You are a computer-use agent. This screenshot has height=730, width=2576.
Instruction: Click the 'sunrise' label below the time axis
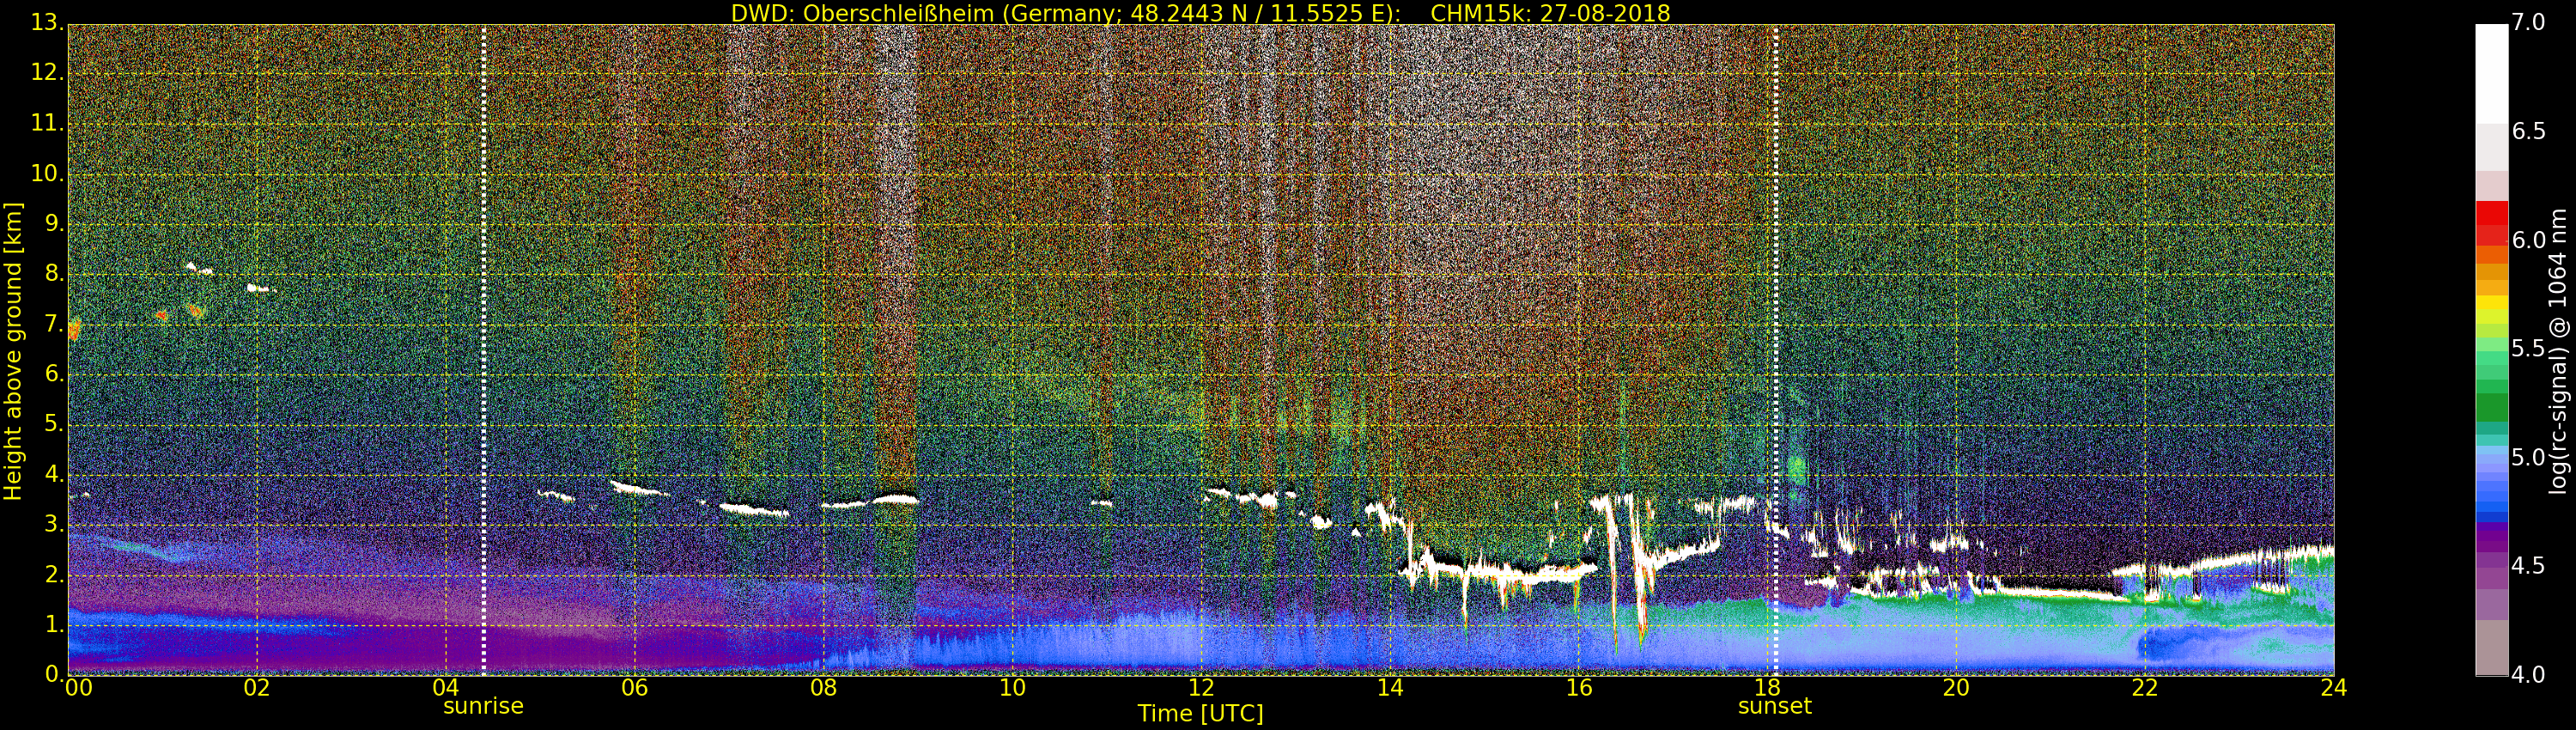point(483,706)
